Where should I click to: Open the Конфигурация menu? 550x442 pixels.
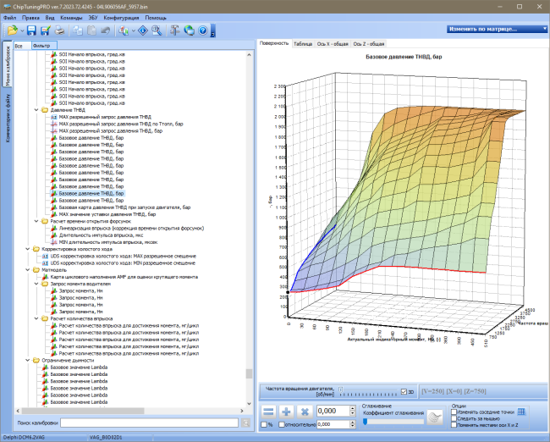pos(121,18)
